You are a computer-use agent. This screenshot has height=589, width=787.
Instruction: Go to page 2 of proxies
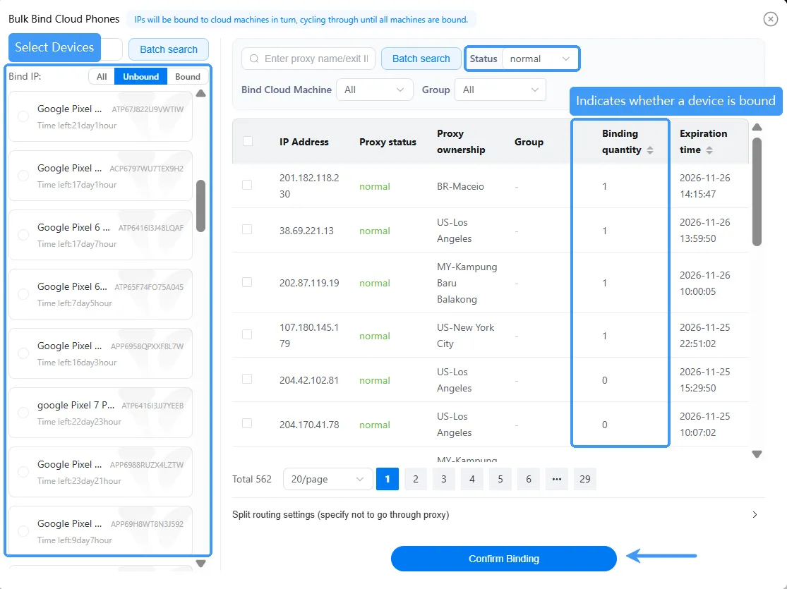point(416,479)
